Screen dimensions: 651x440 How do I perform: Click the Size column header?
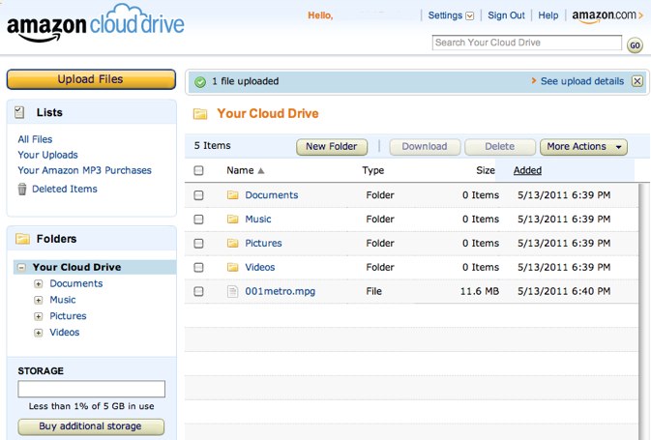click(x=486, y=170)
